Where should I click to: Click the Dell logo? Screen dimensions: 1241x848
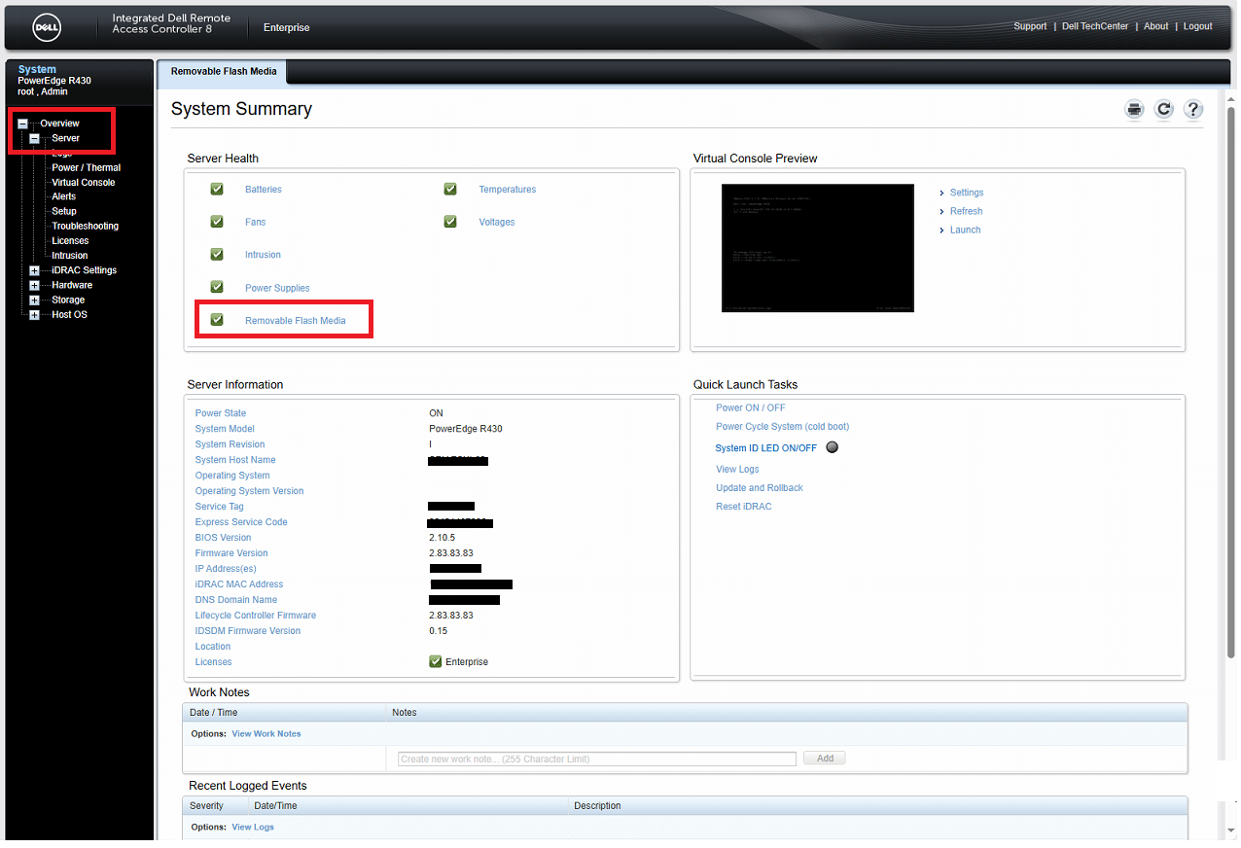click(x=49, y=27)
